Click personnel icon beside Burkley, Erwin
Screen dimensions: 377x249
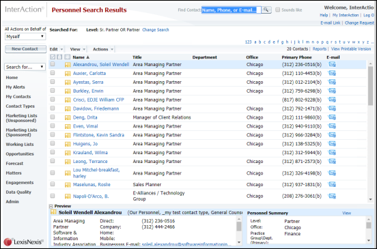(x=68, y=91)
